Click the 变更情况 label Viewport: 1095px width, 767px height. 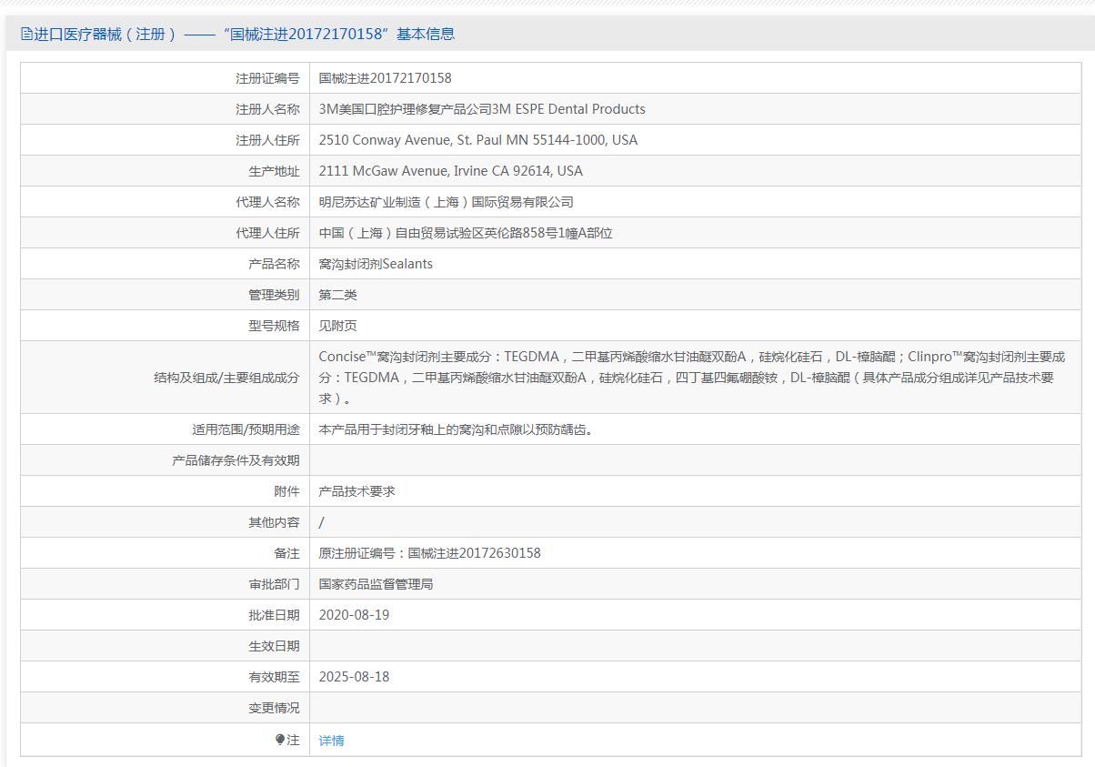[x=274, y=708]
